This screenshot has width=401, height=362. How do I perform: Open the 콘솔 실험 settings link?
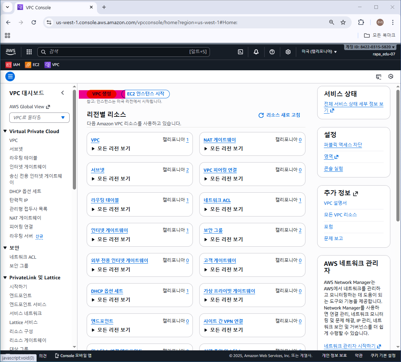coord(334,169)
